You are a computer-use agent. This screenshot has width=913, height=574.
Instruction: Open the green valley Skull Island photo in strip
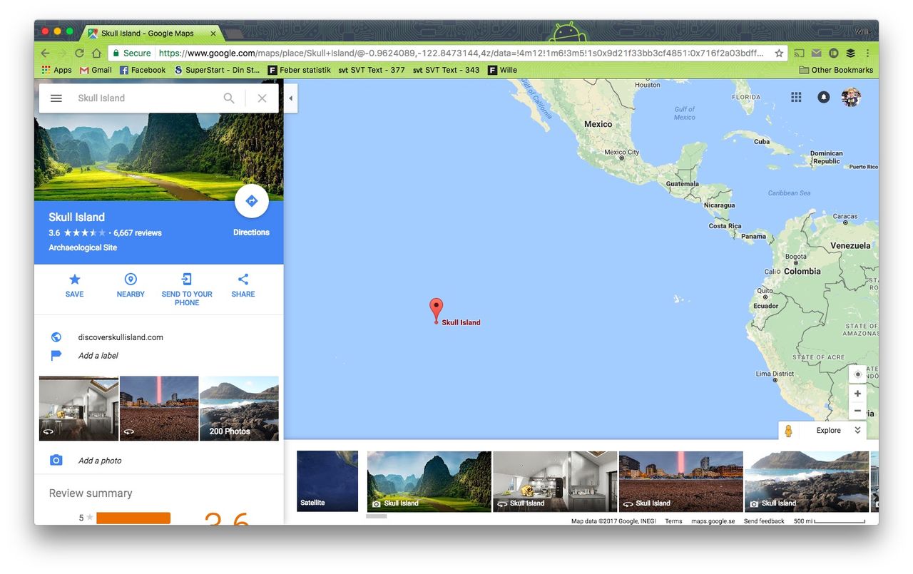click(429, 481)
